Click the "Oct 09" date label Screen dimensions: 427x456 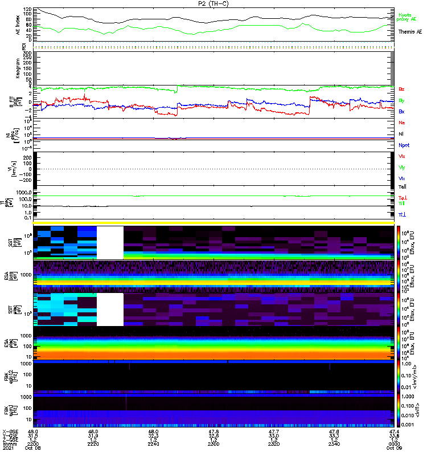click(394, 448)
